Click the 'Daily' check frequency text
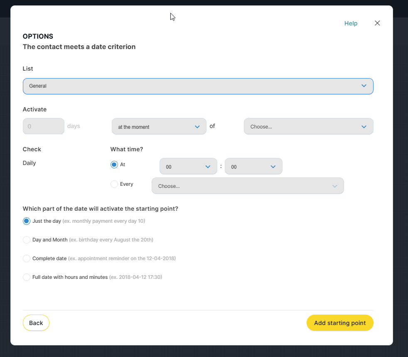 tap(29, 163)
